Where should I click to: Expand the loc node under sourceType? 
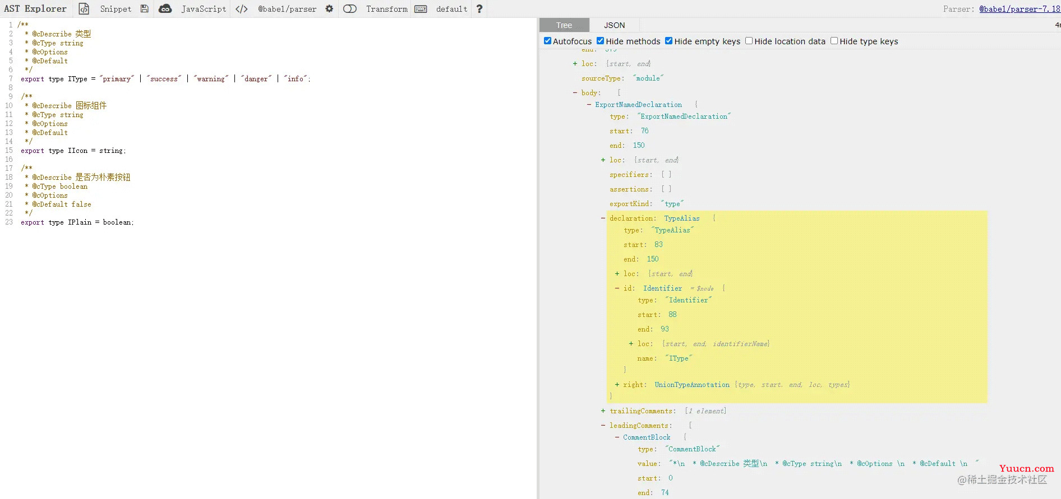tap(575, 64)
